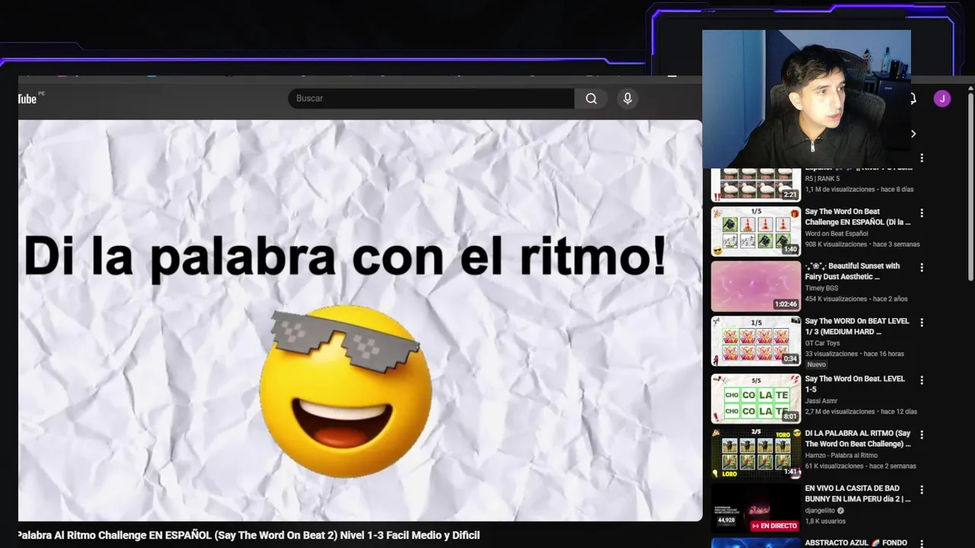Viewport: 975px width, 548px height.
Task: Activate voice search microphone
Action: [x=628, y=98]
